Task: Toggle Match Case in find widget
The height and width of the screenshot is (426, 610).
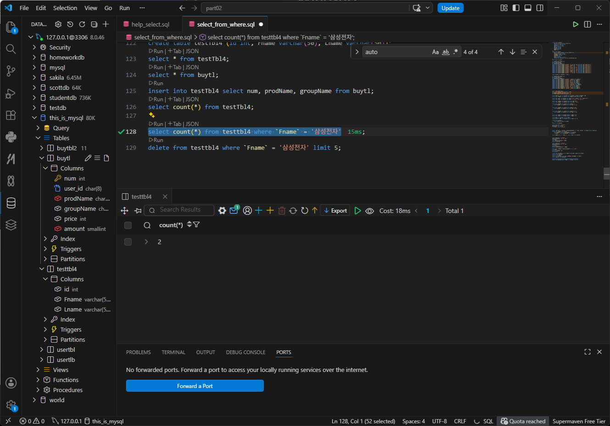Action: click(436, 52)
